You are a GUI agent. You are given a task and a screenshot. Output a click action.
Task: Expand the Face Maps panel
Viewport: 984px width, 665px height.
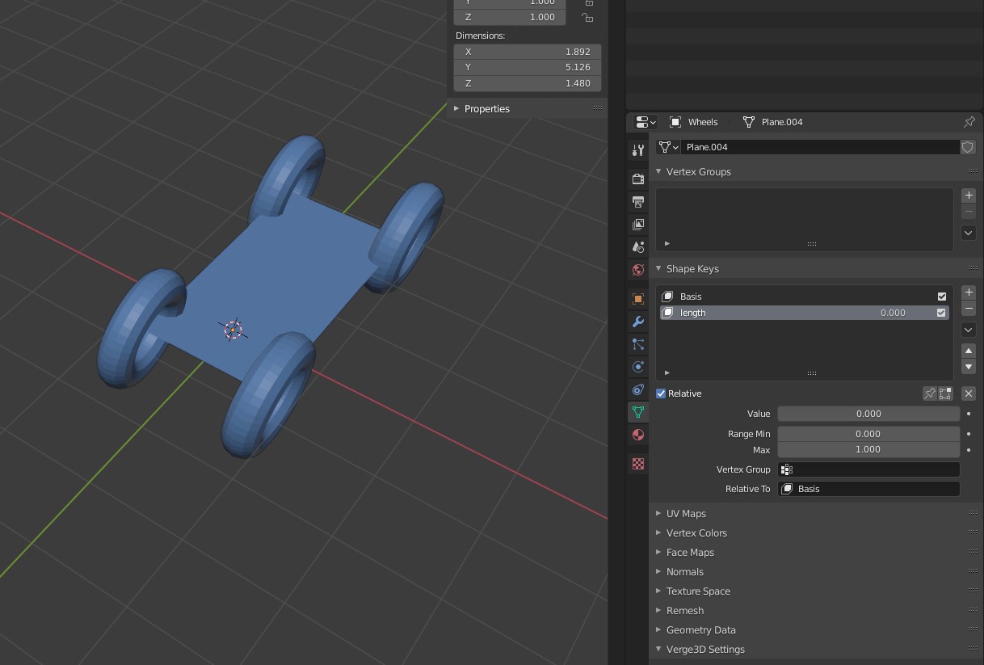(658, 552)
